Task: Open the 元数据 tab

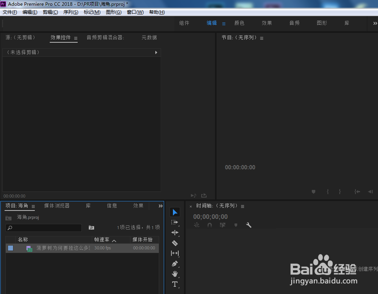Action: pyautogui.click(x=149, y=37)
